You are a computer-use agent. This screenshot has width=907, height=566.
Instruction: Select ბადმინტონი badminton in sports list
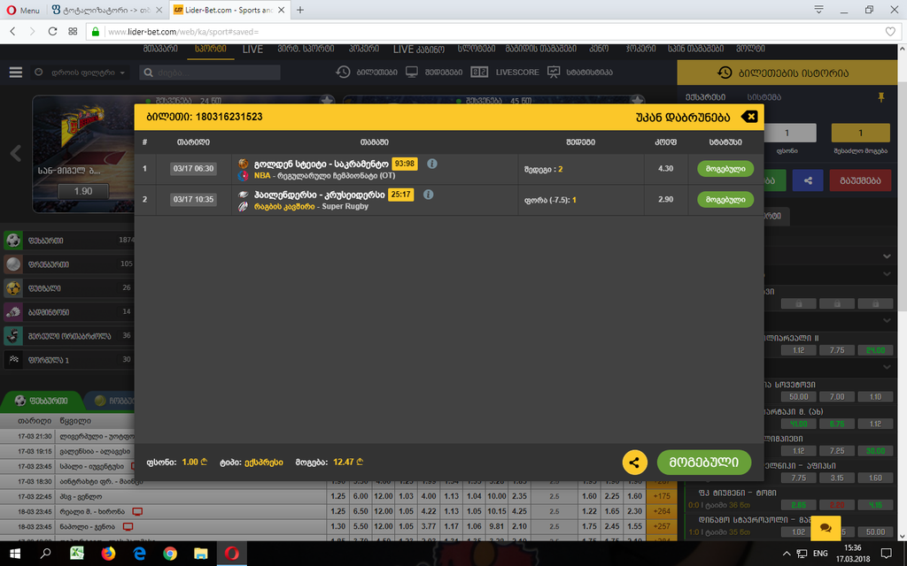[68, 312]
